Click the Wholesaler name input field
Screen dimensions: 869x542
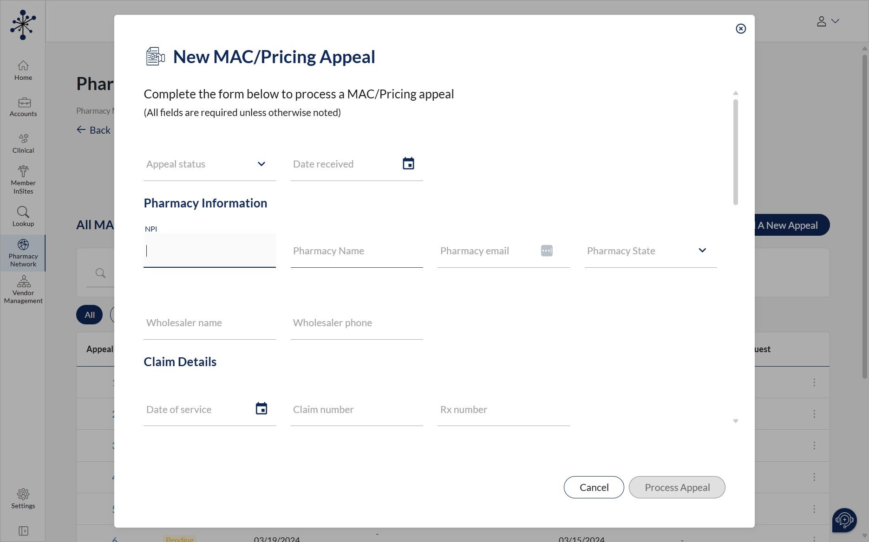pyautogui.click(x=209, y=323)
